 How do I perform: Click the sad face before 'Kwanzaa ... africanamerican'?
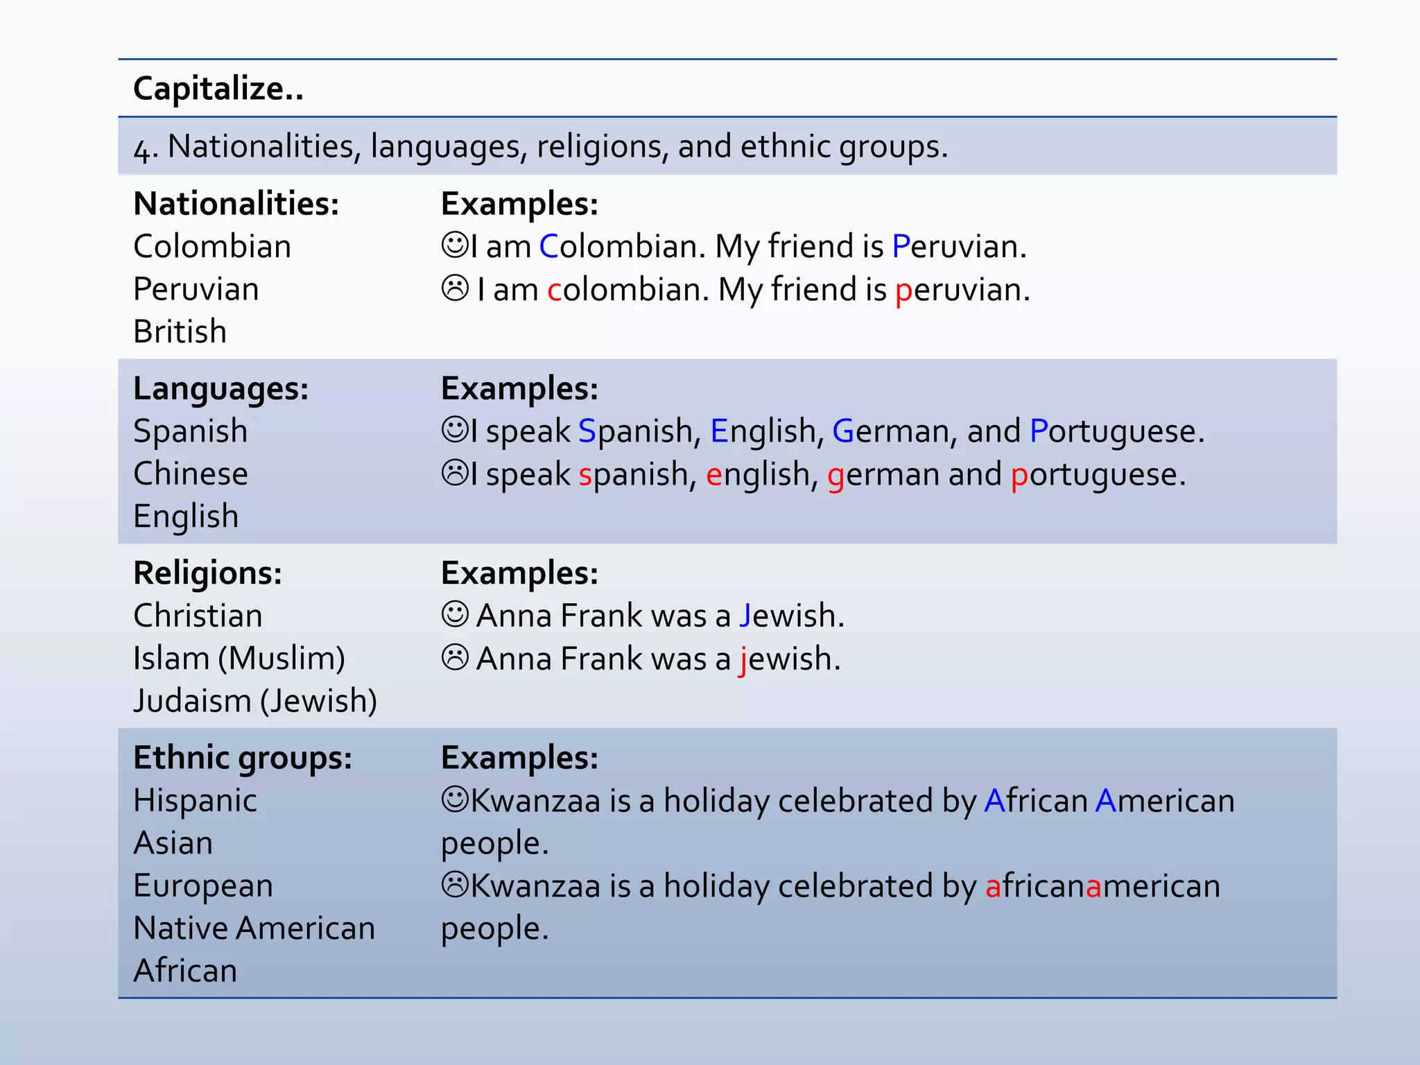455,885
